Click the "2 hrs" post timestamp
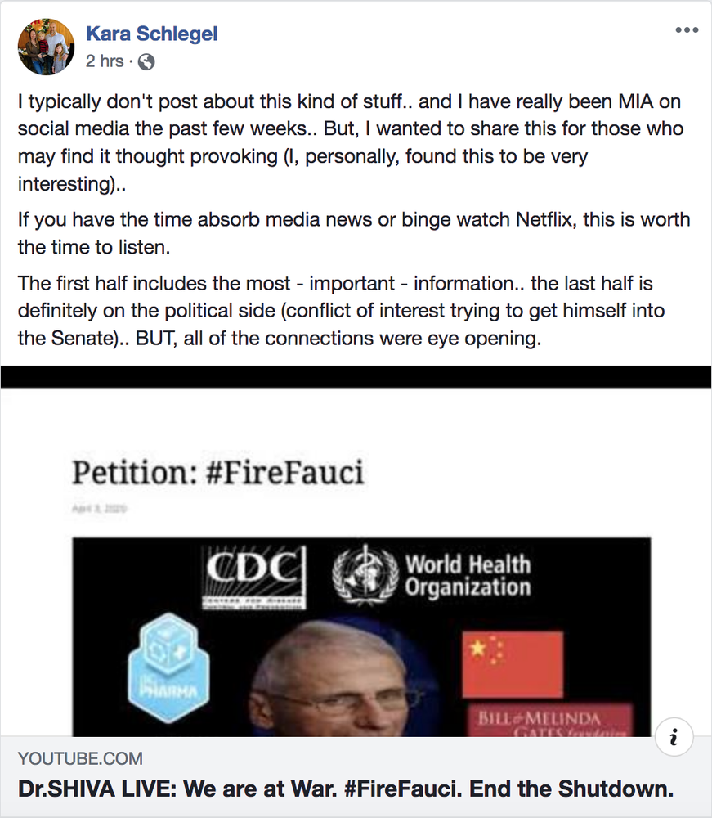 click(105, 61)
